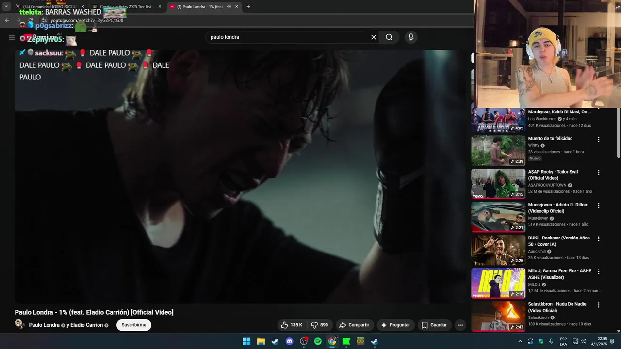621x349 pixels.
Task: Open the Los Wachiturros remix thumbnail
Action: [498, 120]
